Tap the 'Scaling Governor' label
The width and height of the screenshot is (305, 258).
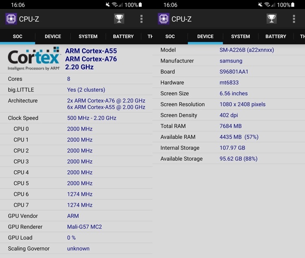pyautogui.click(x=28, y=249)
